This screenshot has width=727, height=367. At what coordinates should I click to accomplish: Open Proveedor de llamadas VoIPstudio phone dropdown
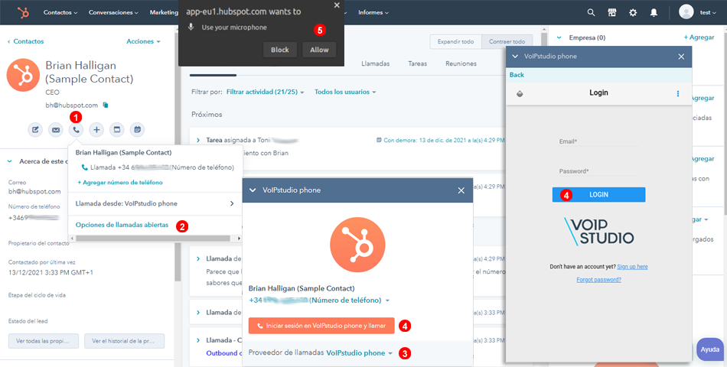(x=360, y=353)
